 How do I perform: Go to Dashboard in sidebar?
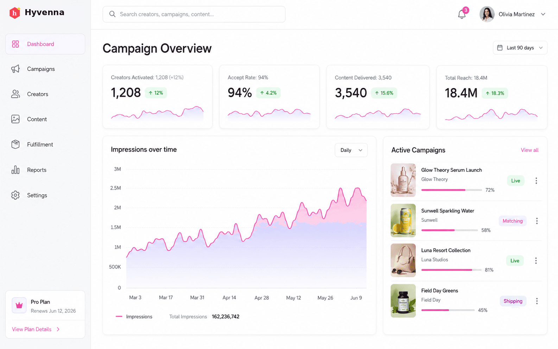45,44
